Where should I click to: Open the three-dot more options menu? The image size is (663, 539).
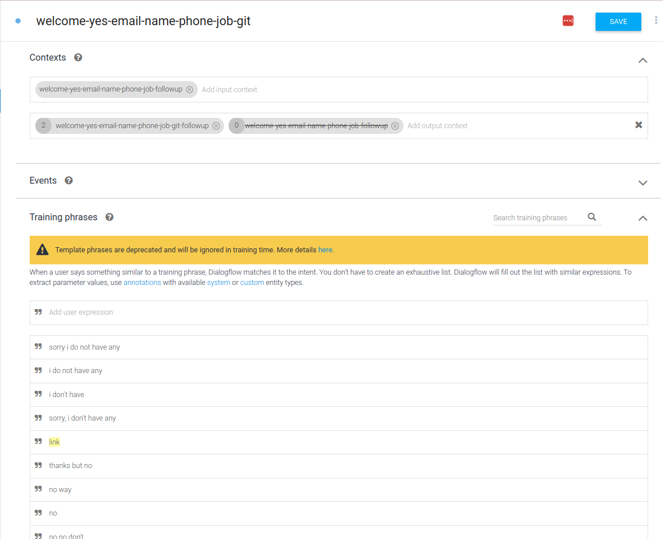click(x=656, y=21)
